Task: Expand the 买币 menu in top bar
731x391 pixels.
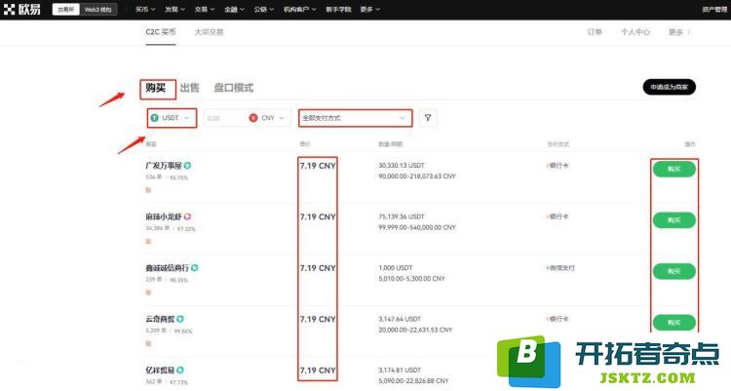Action: [145, 10]
